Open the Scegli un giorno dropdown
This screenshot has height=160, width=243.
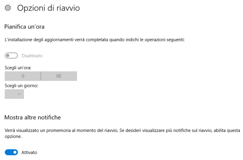pyautogui.click(x=14, y=94)
